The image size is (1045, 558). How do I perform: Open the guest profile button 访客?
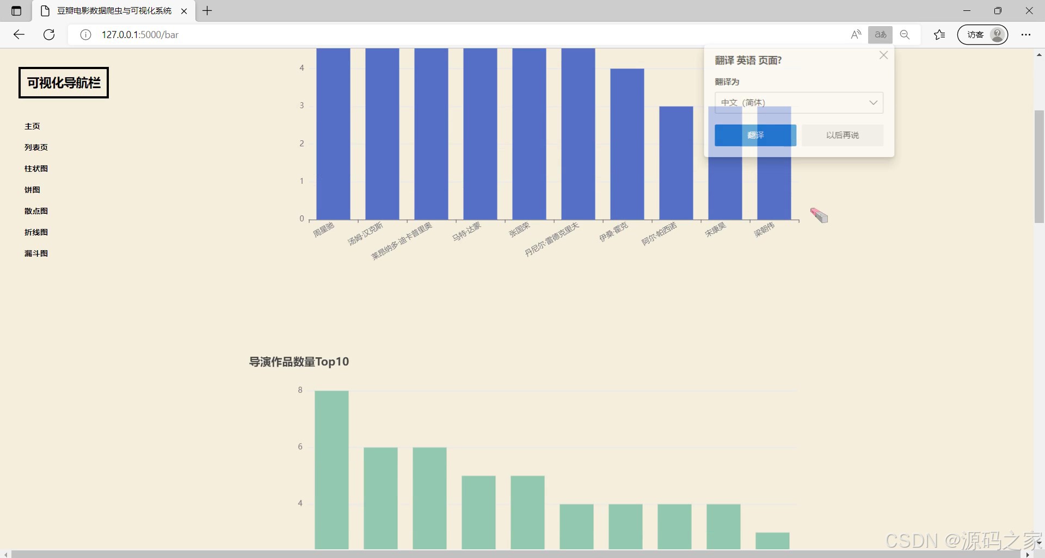(x=983, y=34)
